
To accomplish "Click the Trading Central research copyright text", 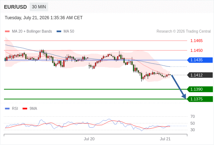I will 184,32.
